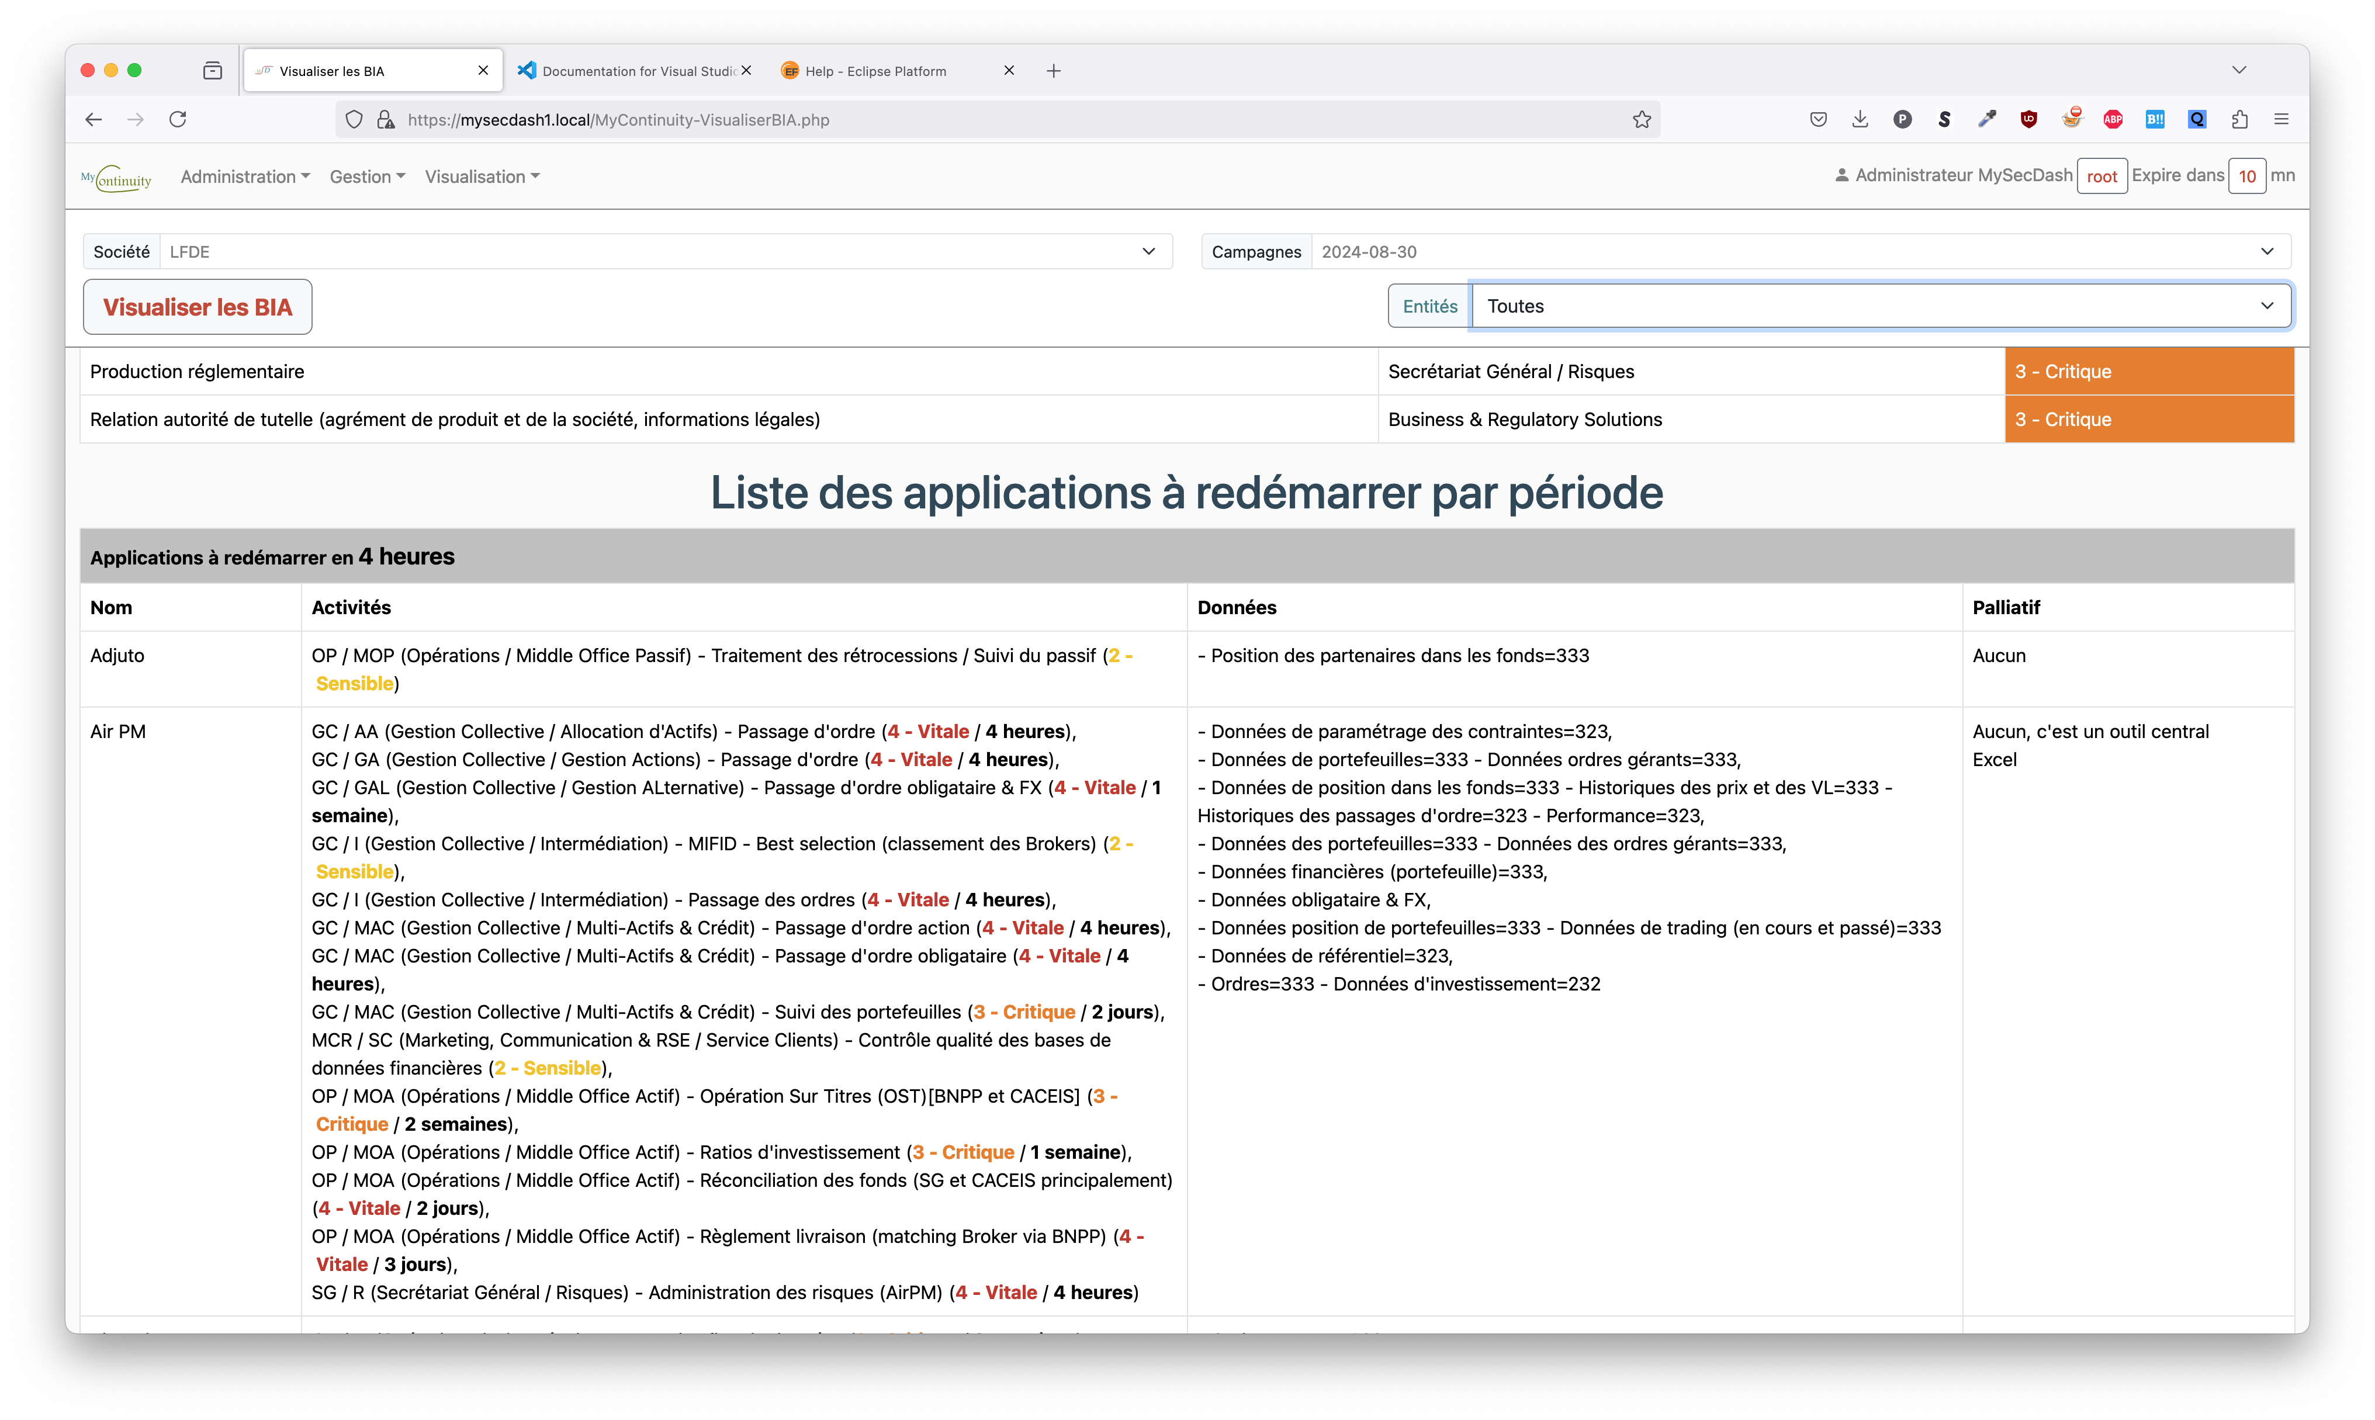Reload the current page

point(178,120)
